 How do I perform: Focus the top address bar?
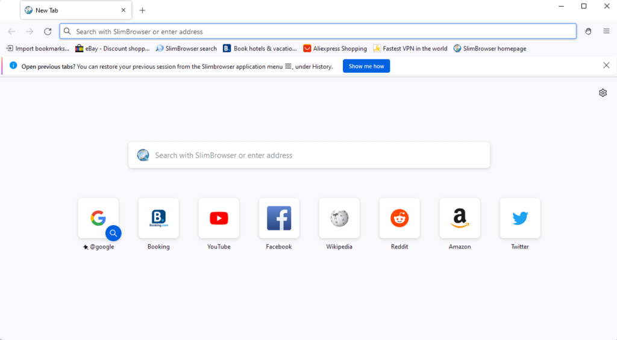pyautogui.click(x=318, y=31)
